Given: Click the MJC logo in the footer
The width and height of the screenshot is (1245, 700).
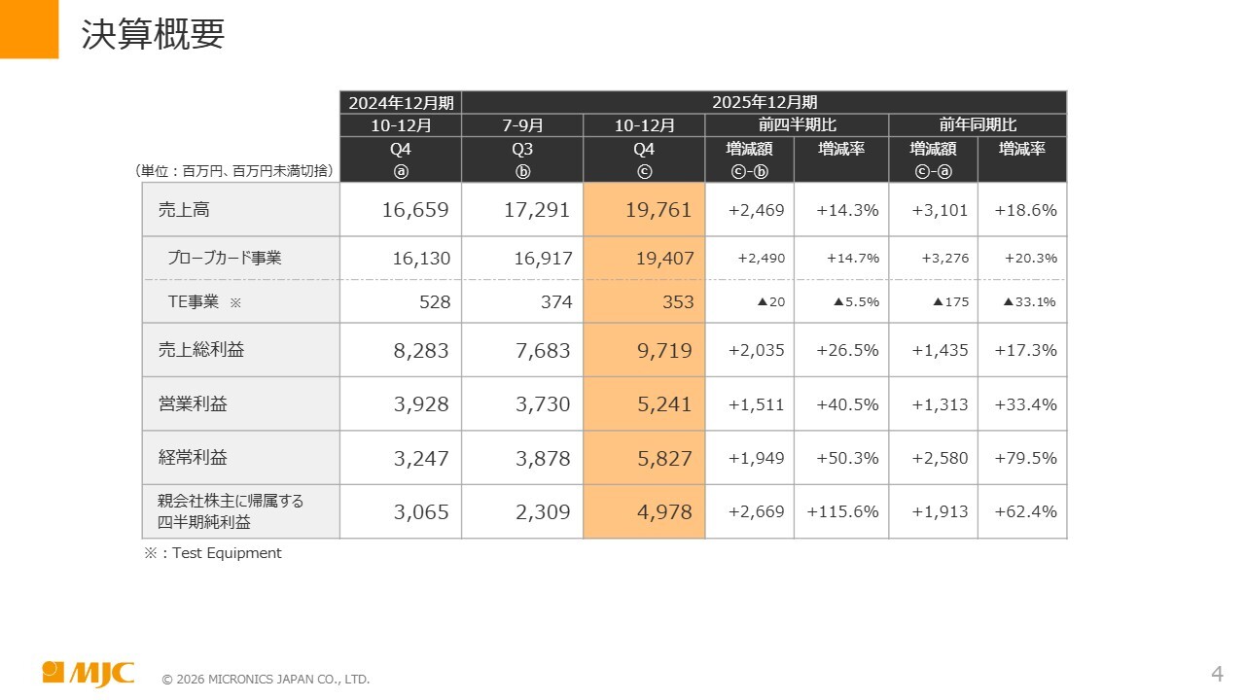Looking at the screenshot, I should (89, 673).
